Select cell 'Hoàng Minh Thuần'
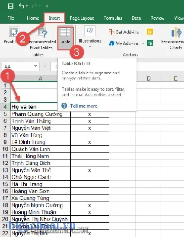The height and width of the screenshot is (237, 184). (41, 212)
